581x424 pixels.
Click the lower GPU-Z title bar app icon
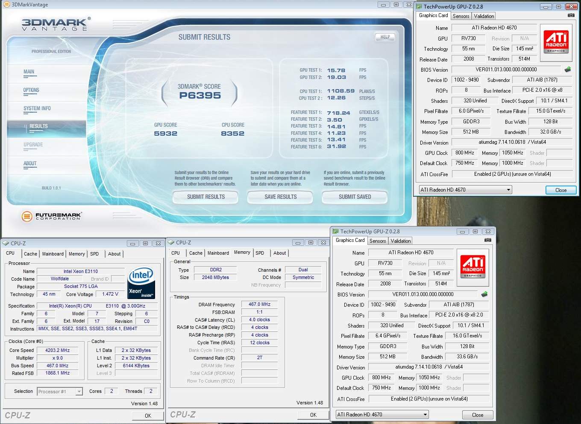336,231
